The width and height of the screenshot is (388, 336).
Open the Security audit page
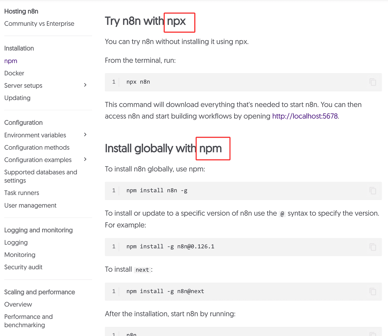coord(23,267)
